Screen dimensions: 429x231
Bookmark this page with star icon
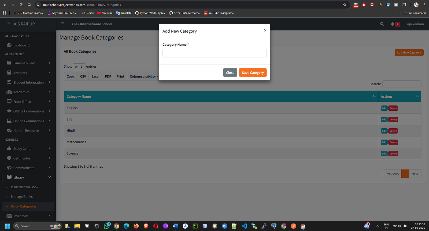tap(345, 5)
